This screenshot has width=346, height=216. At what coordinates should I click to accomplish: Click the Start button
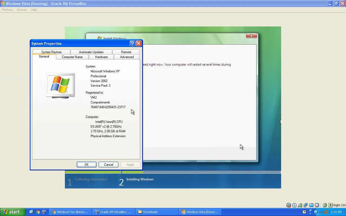[x=13, y=212]
